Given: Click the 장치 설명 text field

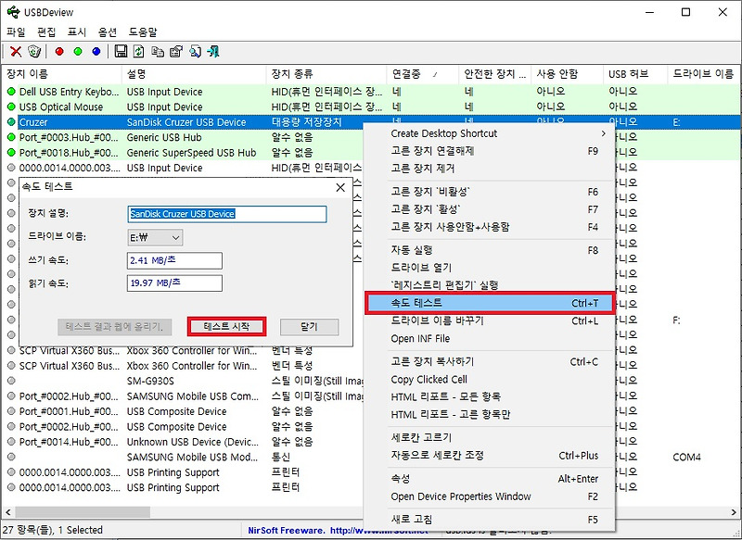Looking at the screenshot, I should point(226,214).
